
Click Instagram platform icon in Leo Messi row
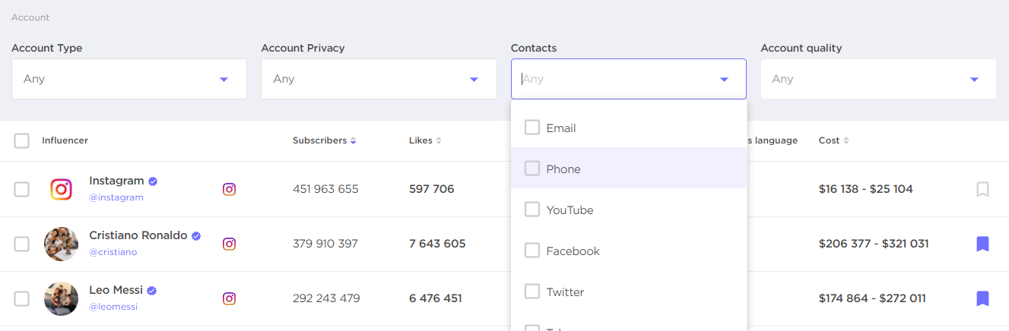coord(229,298)
